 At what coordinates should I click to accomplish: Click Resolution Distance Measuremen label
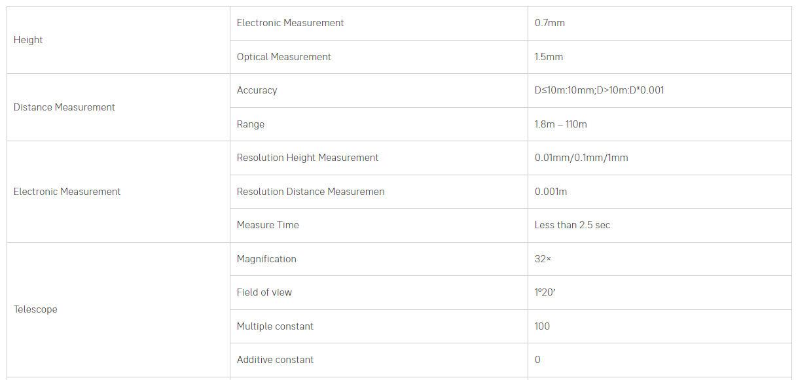click(x=311, y=192)
